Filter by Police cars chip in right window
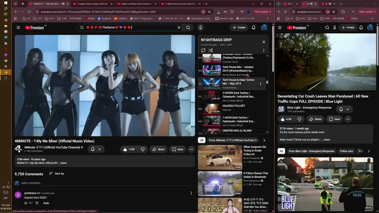This screenshot has width=379, height=213. [346, 151]
